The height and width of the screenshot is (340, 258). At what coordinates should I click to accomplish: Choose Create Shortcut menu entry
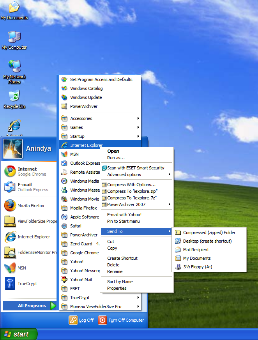[137, 258]
